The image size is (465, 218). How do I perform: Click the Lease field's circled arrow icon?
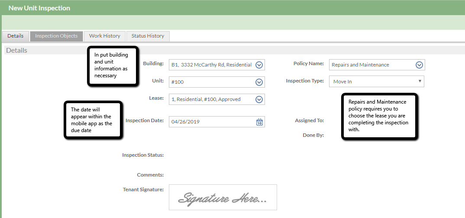click(x=259, y=100)
